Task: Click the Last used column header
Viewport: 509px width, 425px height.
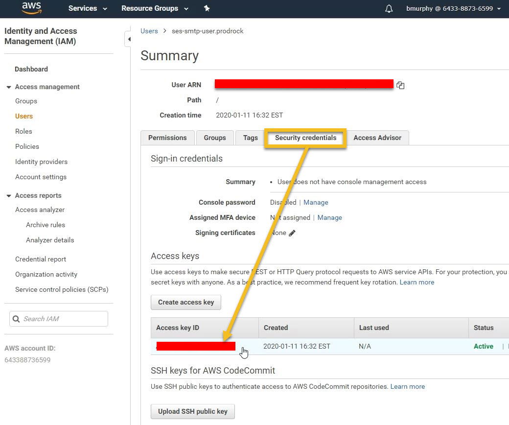Action: pyautogui.click(x=411, y=328)
